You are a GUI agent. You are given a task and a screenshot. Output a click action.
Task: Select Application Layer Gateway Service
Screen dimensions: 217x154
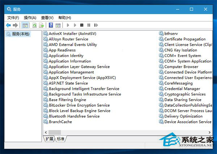[77, 67]
